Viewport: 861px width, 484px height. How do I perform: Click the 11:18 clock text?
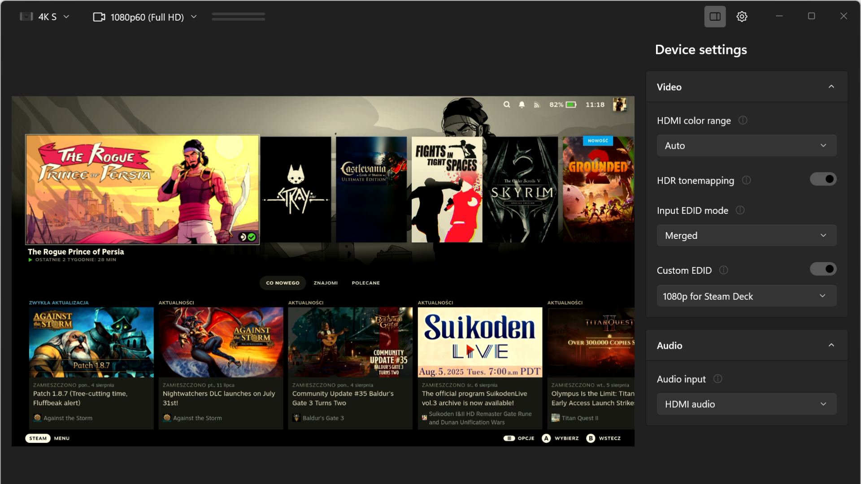(x=595, y=104)
